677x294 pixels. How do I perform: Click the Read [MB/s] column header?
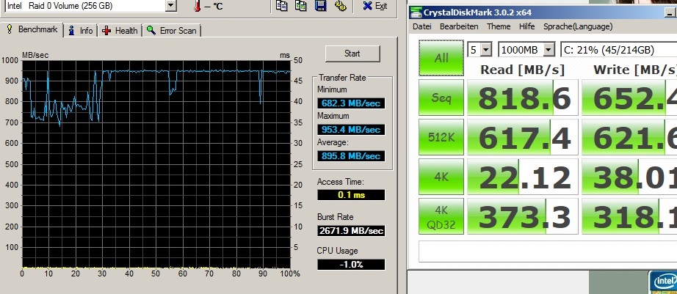[x=522, y=70]
